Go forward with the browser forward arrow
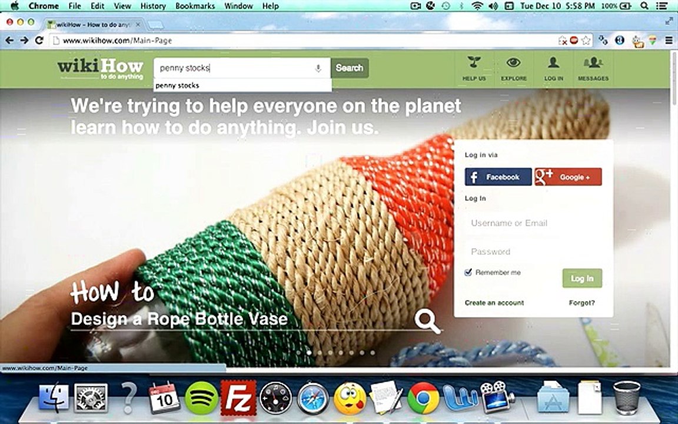Viewport: 678px width, 424px height. pyautogui.click(x=24, y=40)
